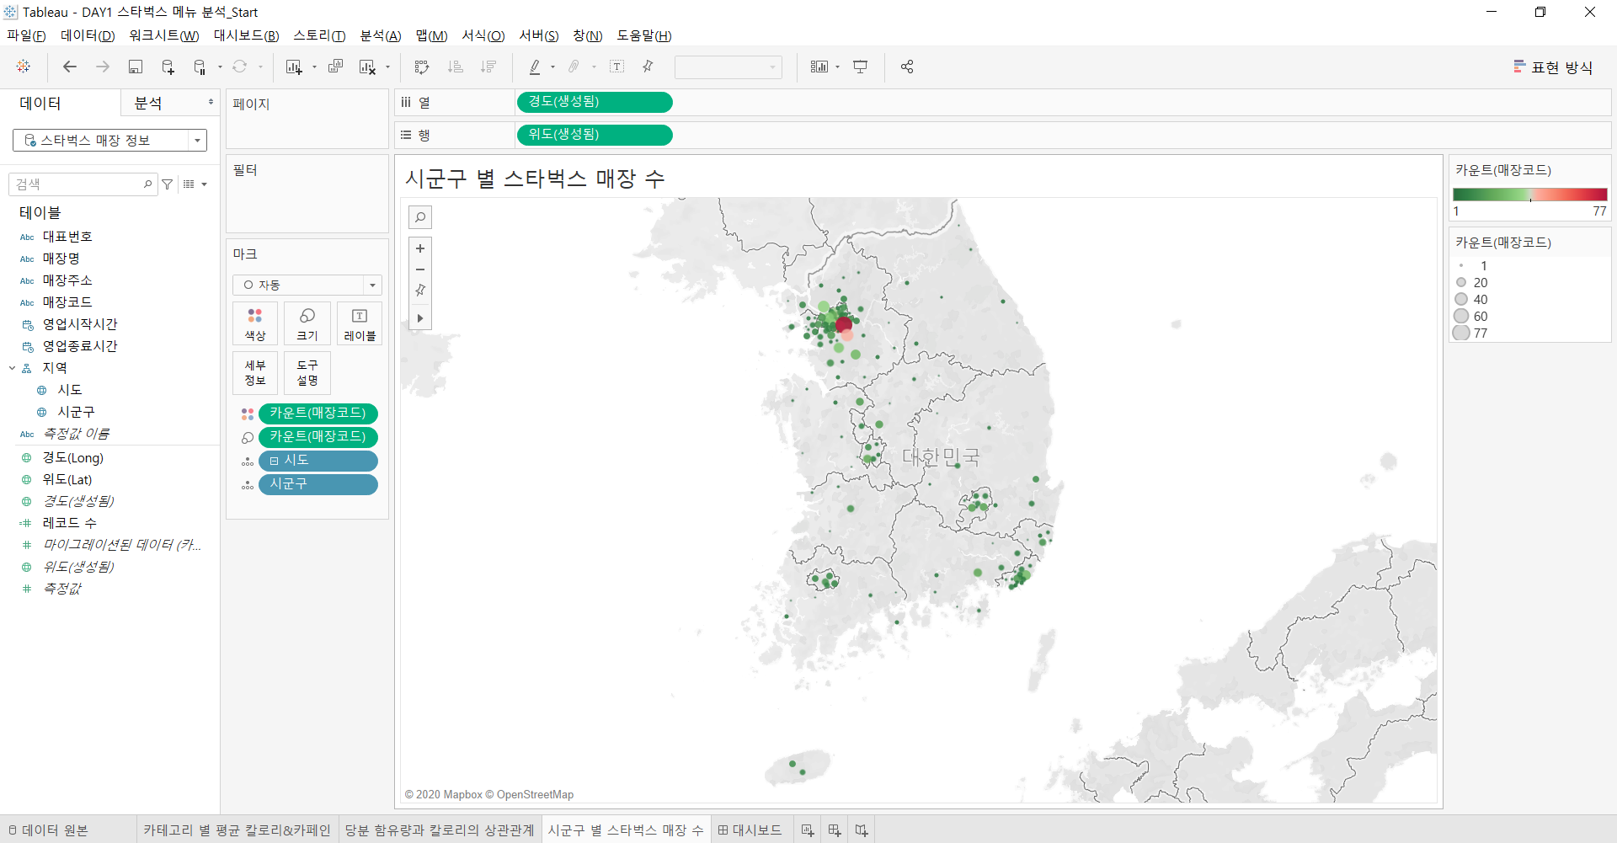Click the pause auto updates icon
This screenshot has width=1617, height=843.
click(200, 67)
